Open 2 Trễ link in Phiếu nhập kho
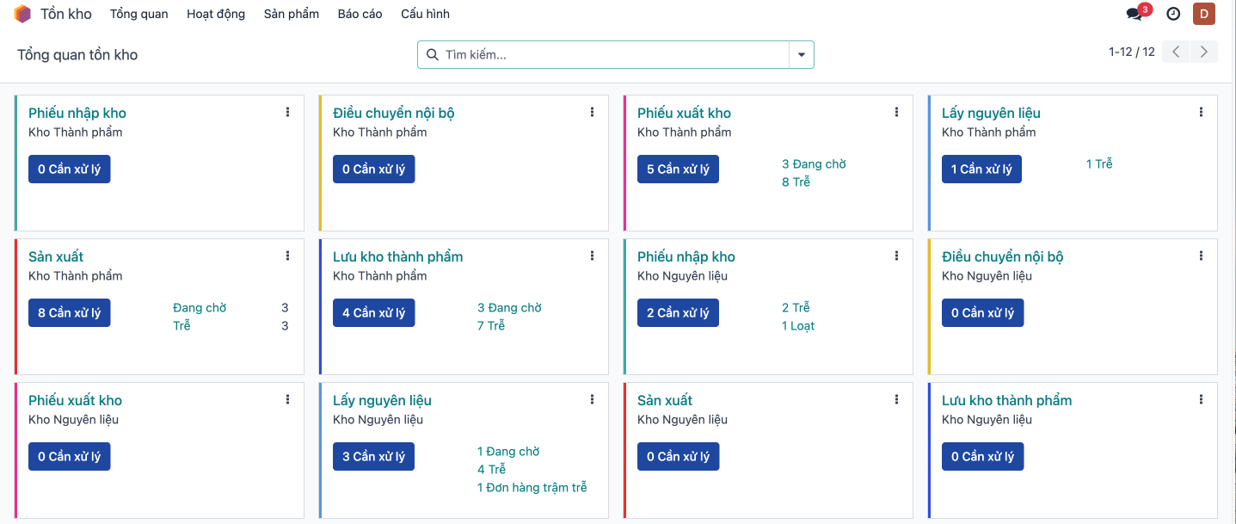 (796, 307)
